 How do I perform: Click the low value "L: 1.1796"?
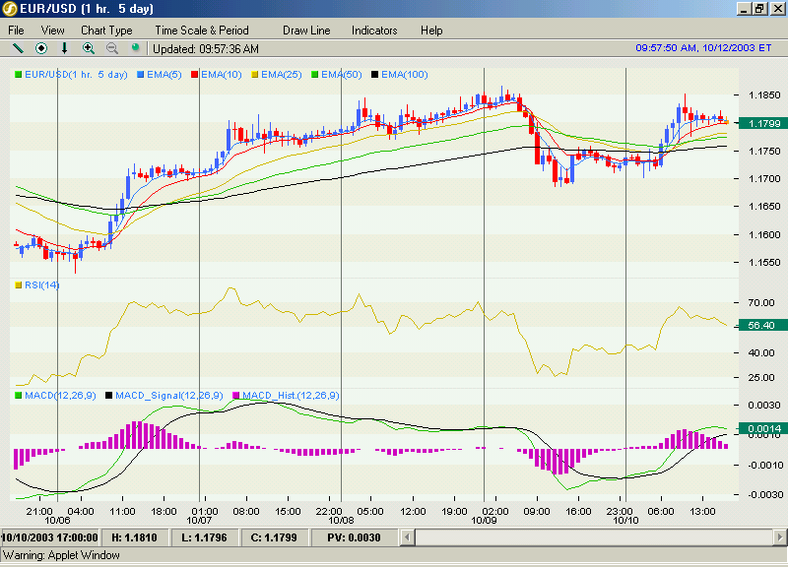pyautogui.click(x=204, y=537)
